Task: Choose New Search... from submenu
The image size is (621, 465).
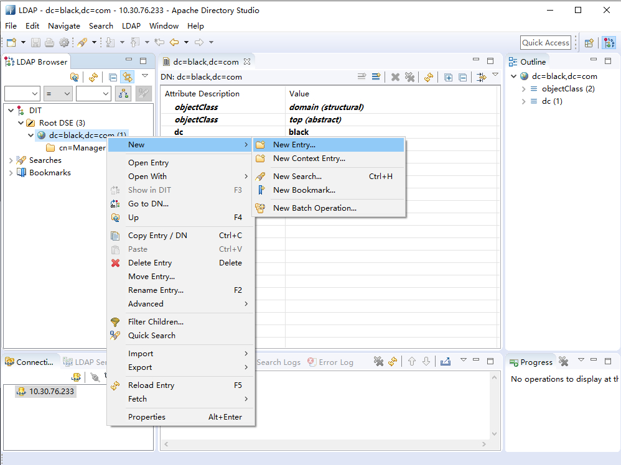Action: [x=329, y=177]
